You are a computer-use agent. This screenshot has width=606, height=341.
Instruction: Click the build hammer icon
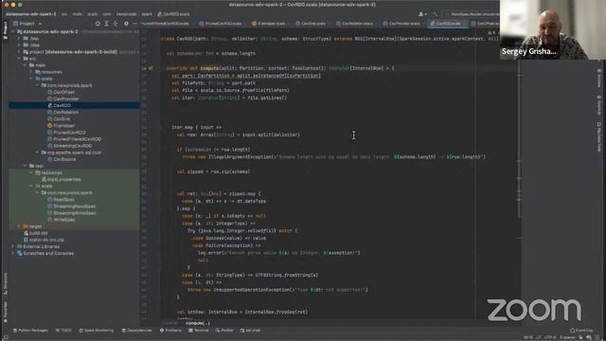[x=435, y=14]
